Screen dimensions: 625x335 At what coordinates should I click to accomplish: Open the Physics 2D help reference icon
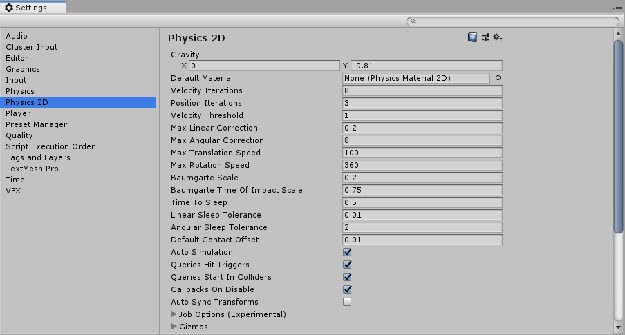tap(472, 37)
